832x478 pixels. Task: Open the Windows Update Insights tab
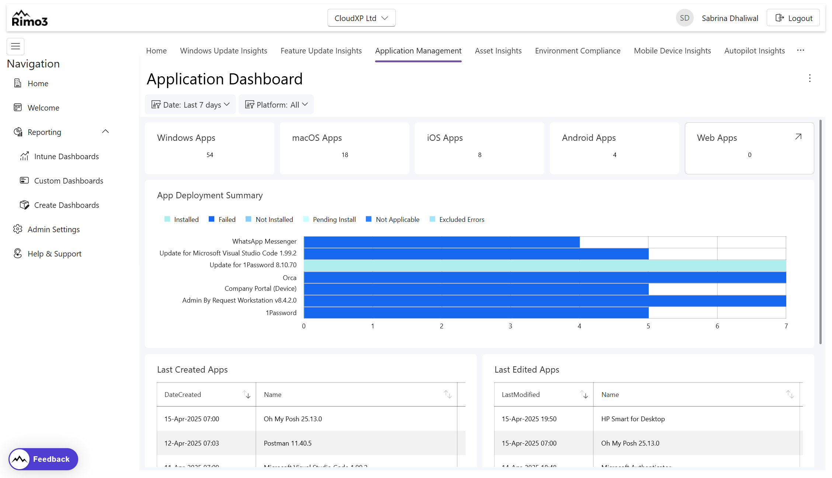coord(223,51)
